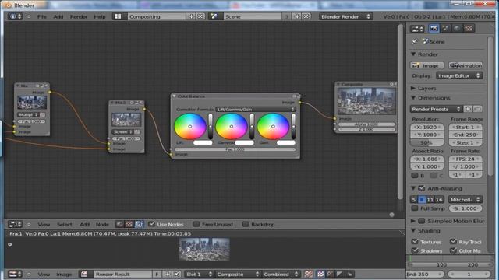This screenshot has width=499, height=280.
Task: Enable the Free Unused checkbox
Action: 196,224
